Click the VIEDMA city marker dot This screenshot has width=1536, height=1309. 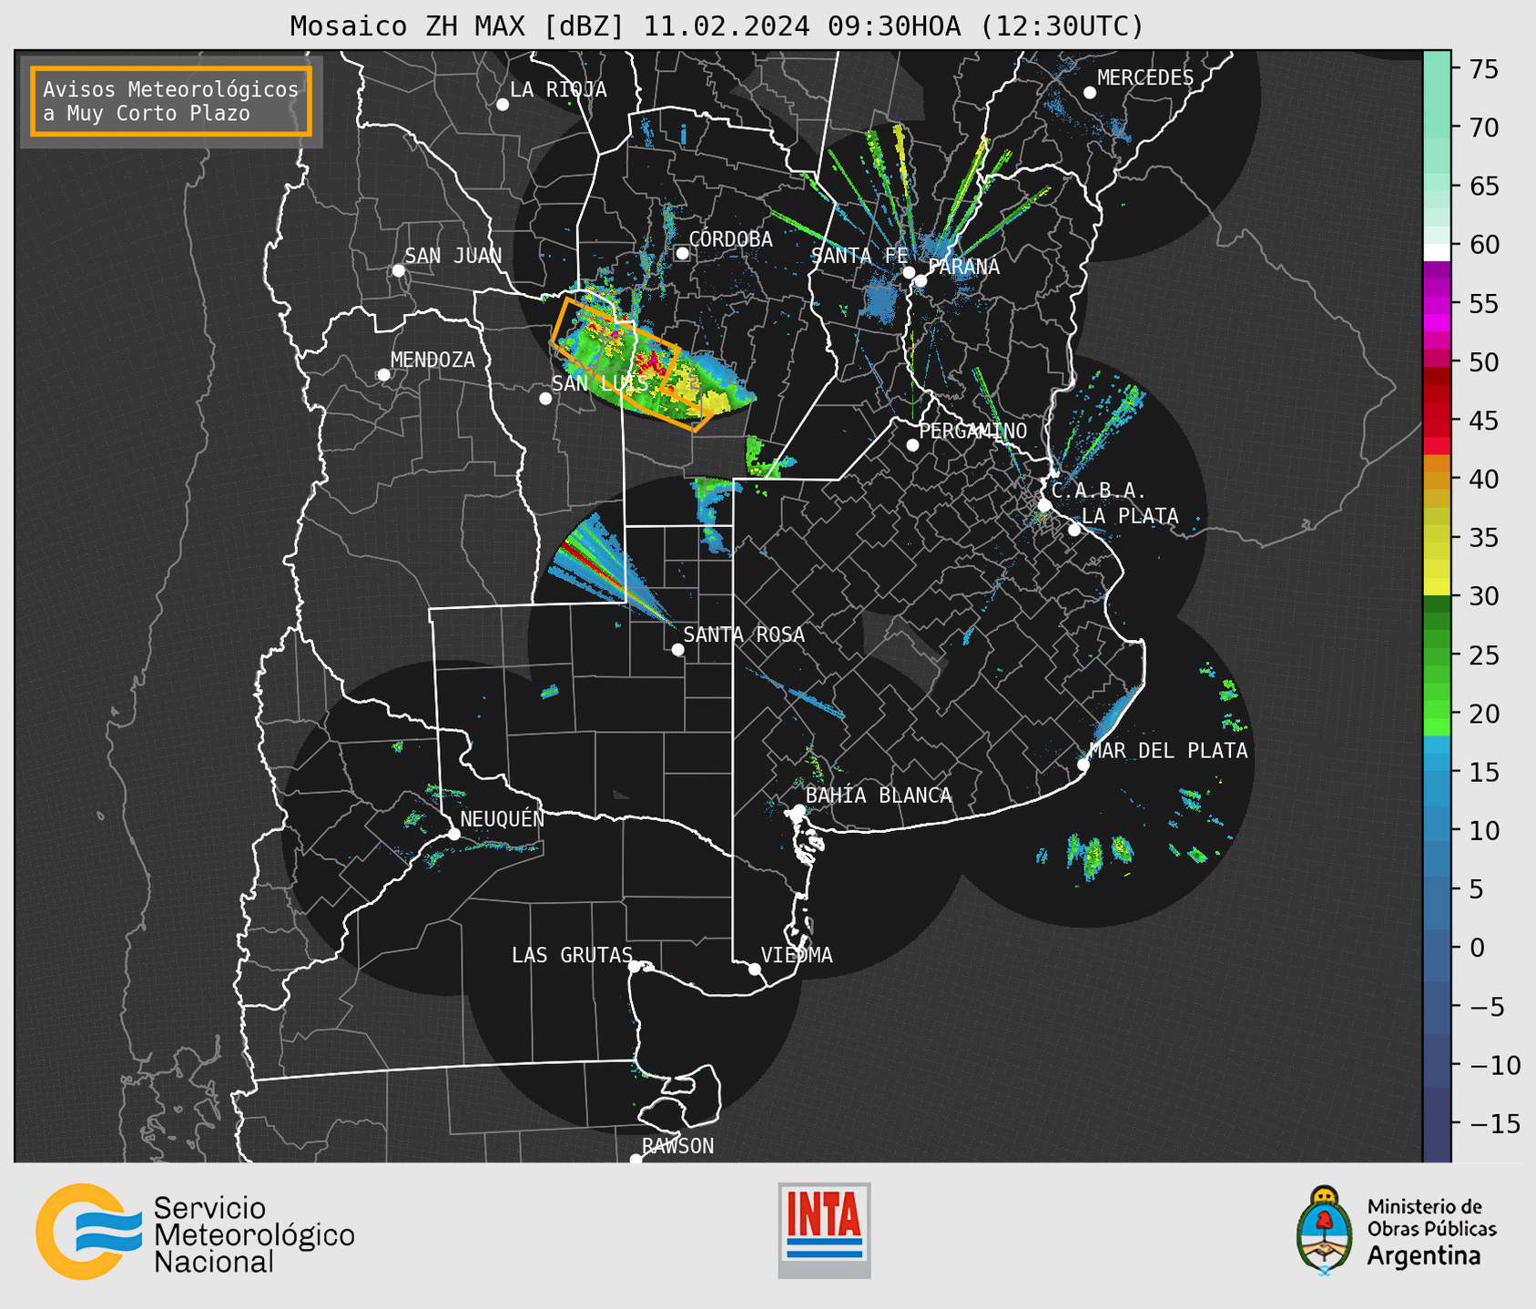(755, 969)
